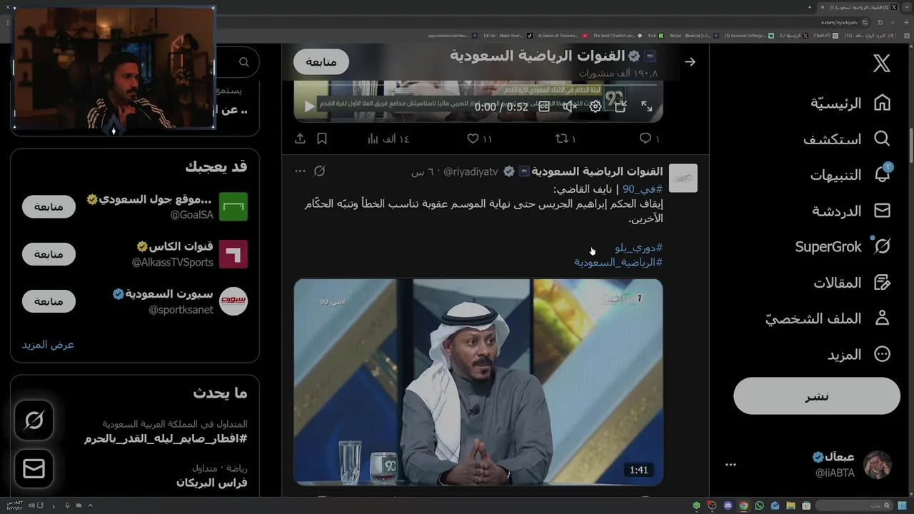This screenshot has width=914, height=514.
Task: Open the tab search dropdown arrow
Action: tap(905, 6)
